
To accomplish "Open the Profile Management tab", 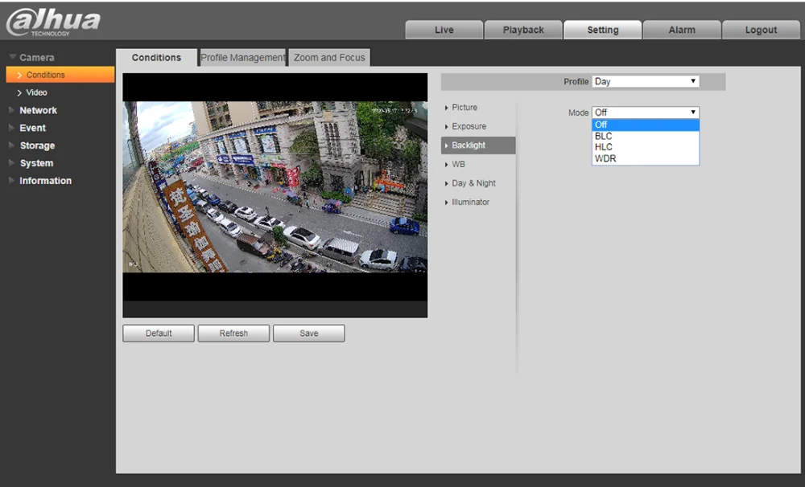I will click(x=242, y=58).
